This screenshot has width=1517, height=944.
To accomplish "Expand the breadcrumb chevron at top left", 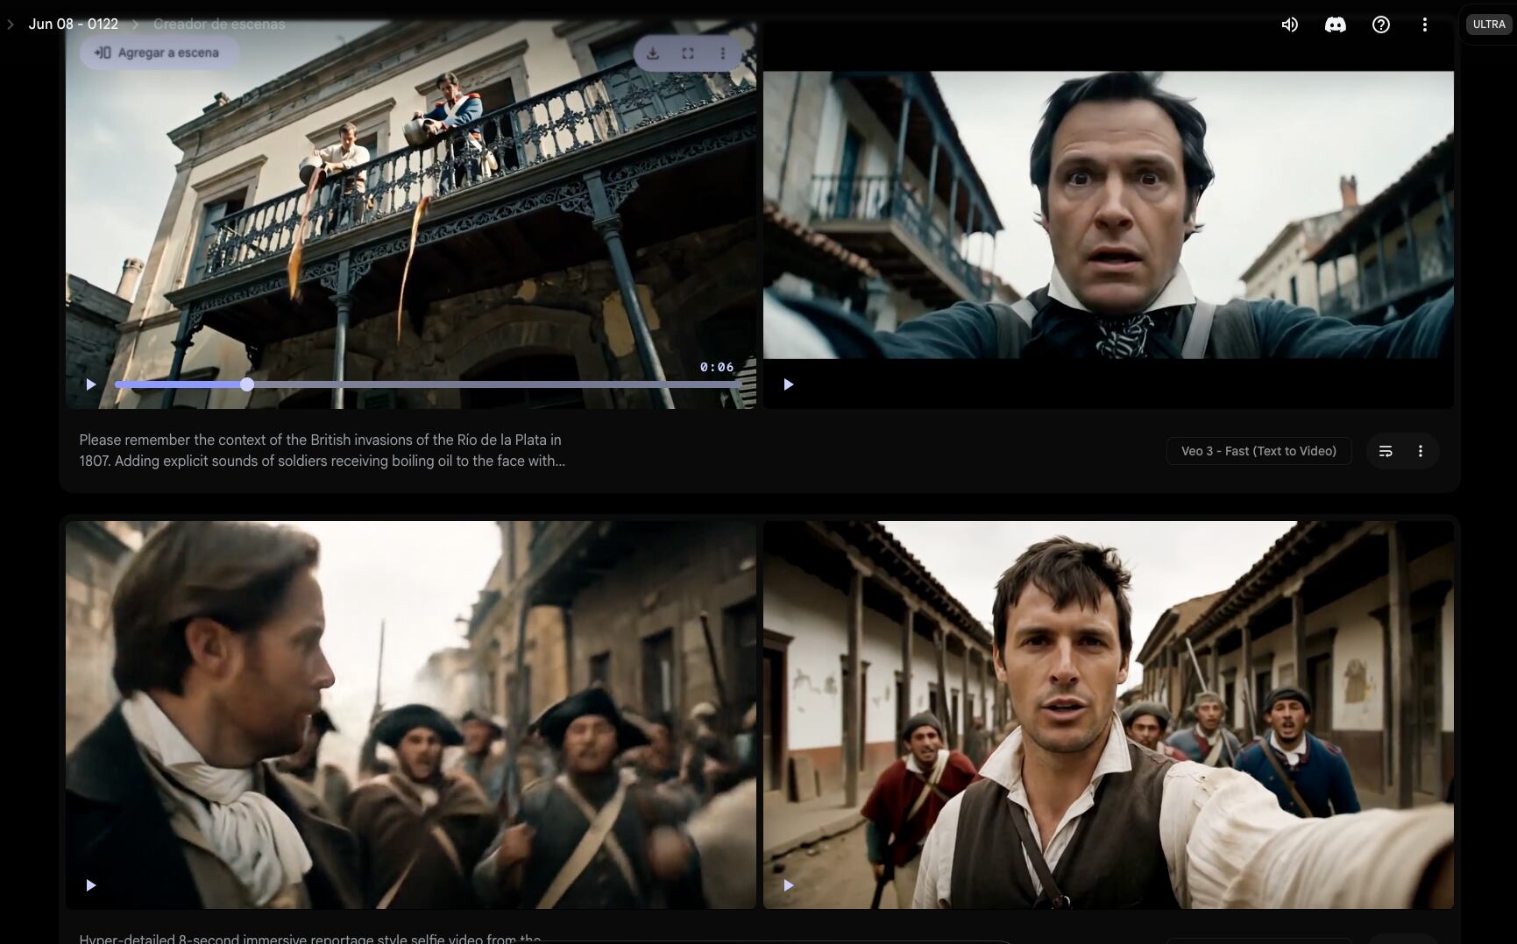I will pos(10,24).
